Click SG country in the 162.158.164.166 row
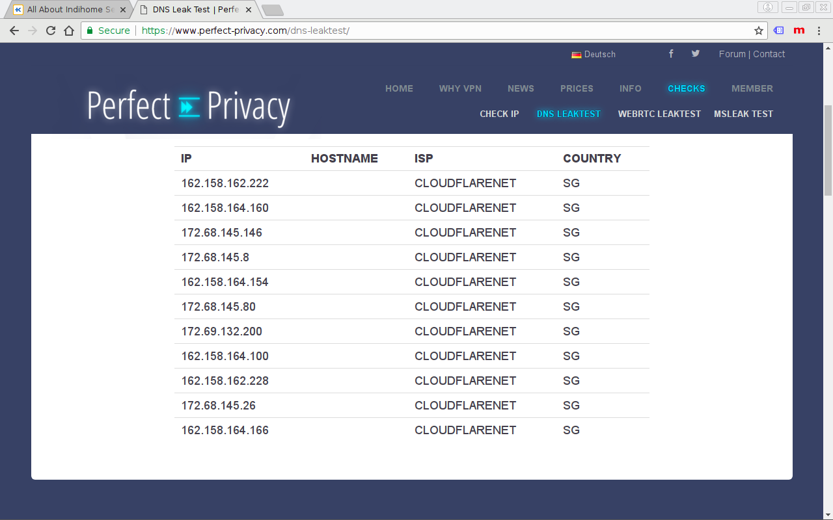The image size is (833, 520). (x=571, y=430)
